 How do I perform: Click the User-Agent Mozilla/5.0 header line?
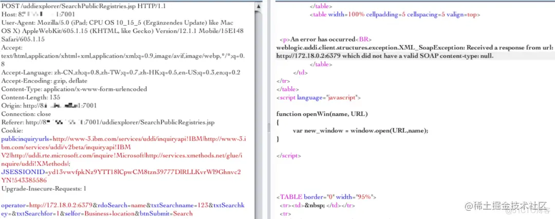117,23
